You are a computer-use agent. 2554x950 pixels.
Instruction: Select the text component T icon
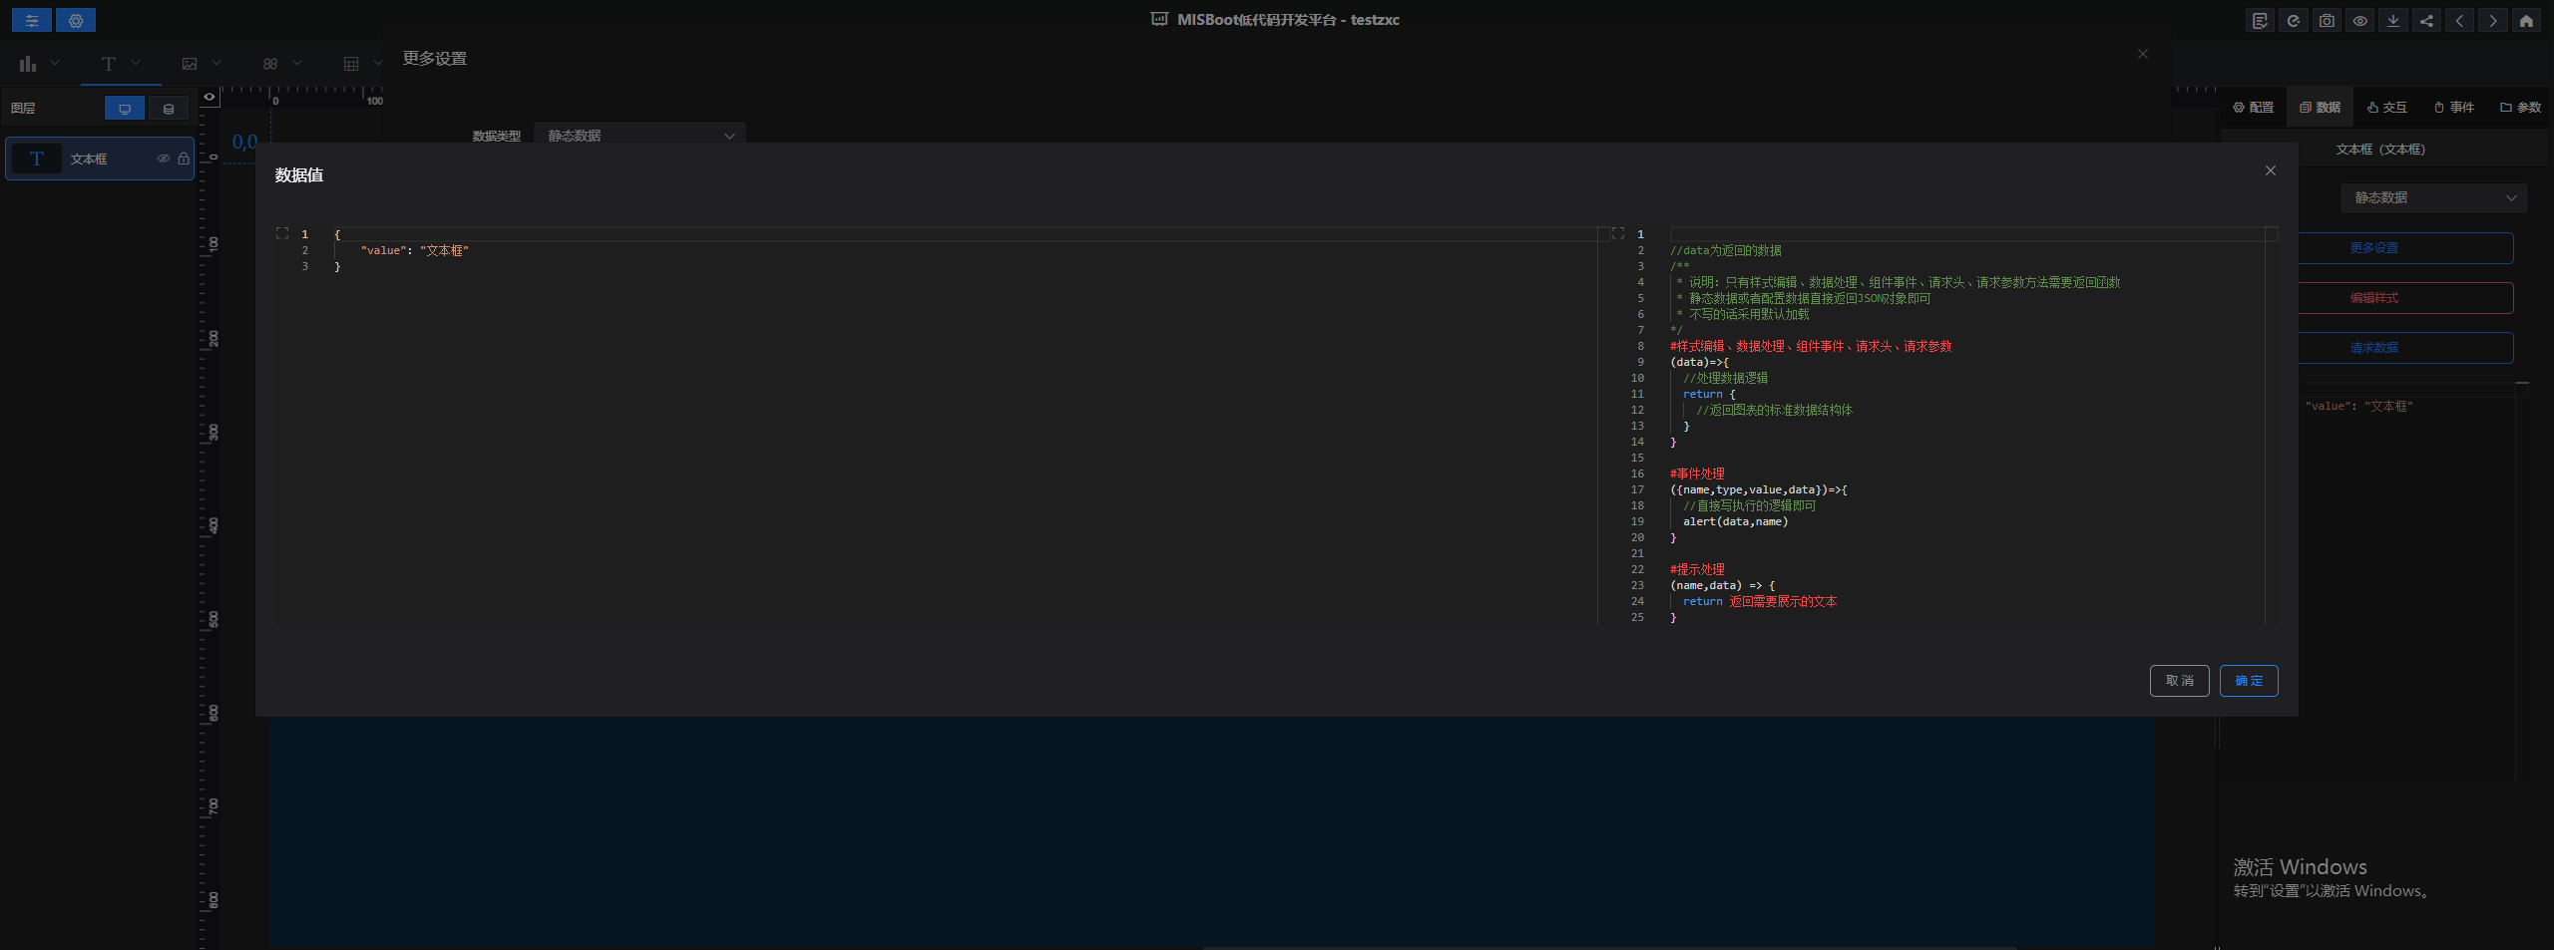[109, 64]
